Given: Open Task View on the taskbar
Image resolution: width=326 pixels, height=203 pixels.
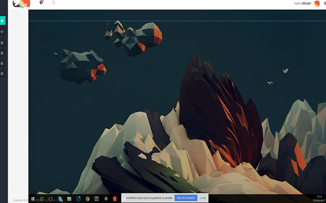Looking at the screenshot, I should click(x=50, y=199).
